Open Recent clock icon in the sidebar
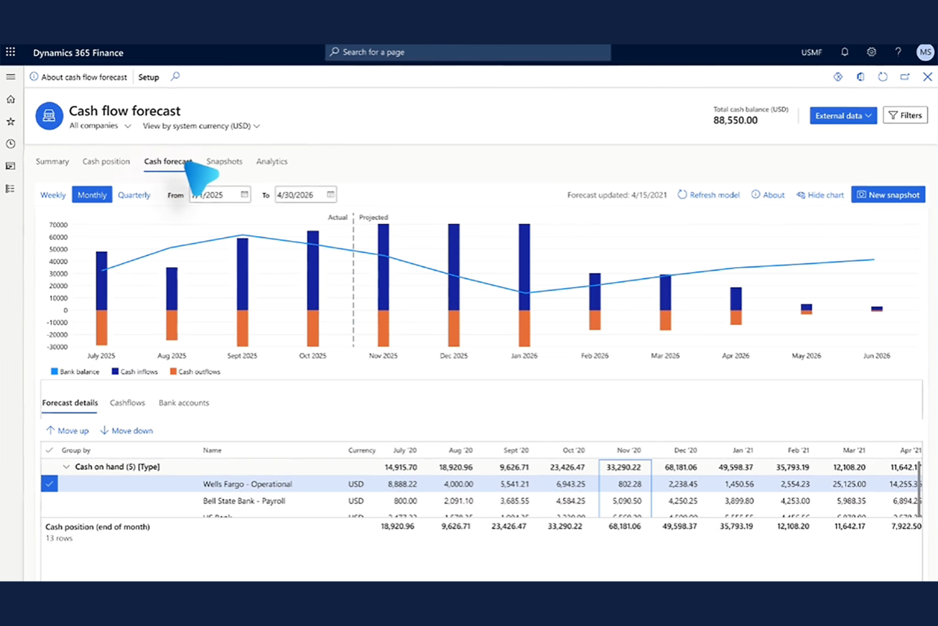Image resolution: width=938 pixels, height=626 pixels. coord(11,144)
